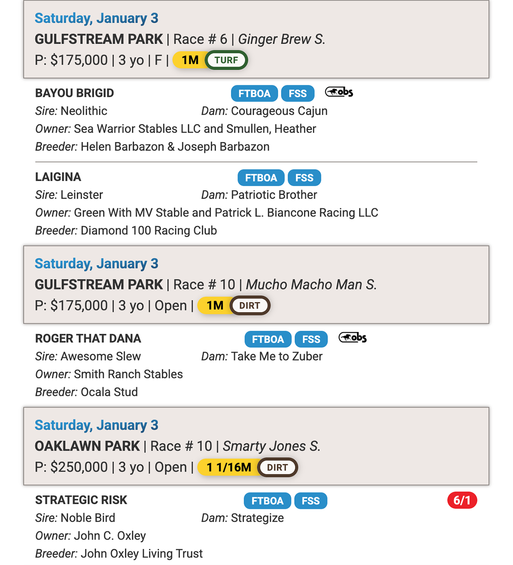Click the Ginger Brew S. race name
513x565 pixels.
pos(281,39)
